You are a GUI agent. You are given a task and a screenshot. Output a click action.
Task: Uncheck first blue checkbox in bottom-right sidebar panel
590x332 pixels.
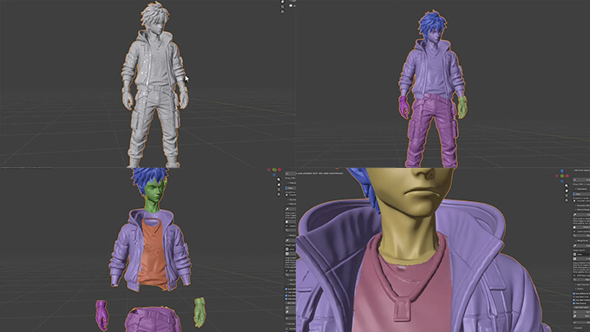pos(574,294)
